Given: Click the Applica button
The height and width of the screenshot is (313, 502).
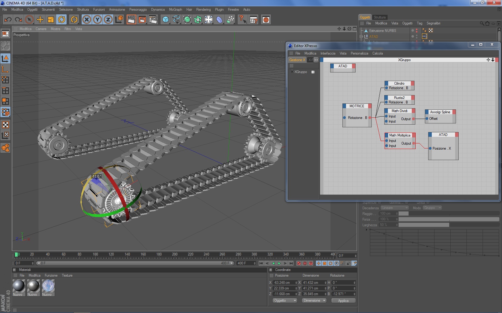Looking at the screenshot, I should click(343, 300).
